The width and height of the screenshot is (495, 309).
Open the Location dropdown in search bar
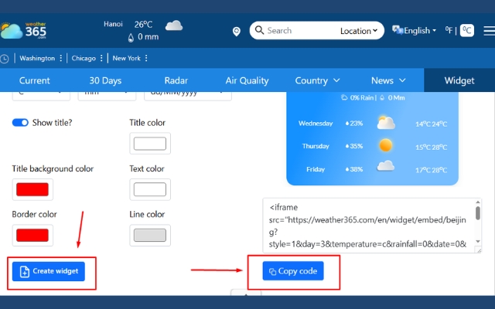pyautogui.click(x=359, y=31)
